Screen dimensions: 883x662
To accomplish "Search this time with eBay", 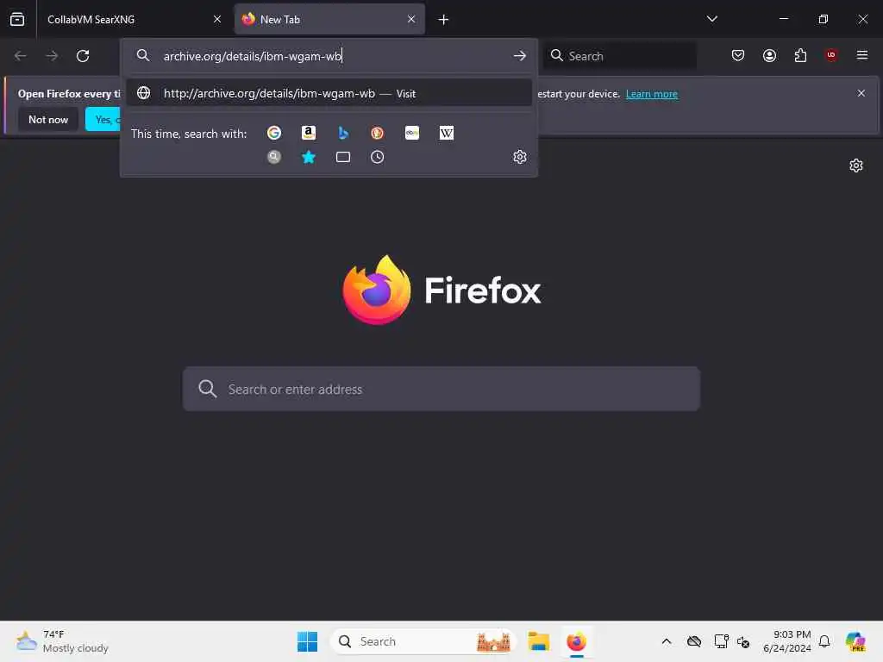I will (412, 133).
